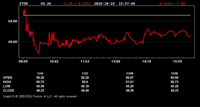This screenshot has width=200, height=107.
Task: Click the EOM low value 48.29
Action: click(174, 86)
